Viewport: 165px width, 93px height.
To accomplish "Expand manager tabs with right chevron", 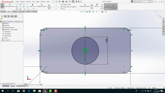I will pyautogui.click(x=22, y=16).
